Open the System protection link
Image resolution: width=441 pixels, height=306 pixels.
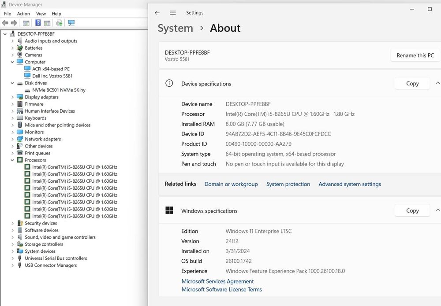tap(288, 184)
